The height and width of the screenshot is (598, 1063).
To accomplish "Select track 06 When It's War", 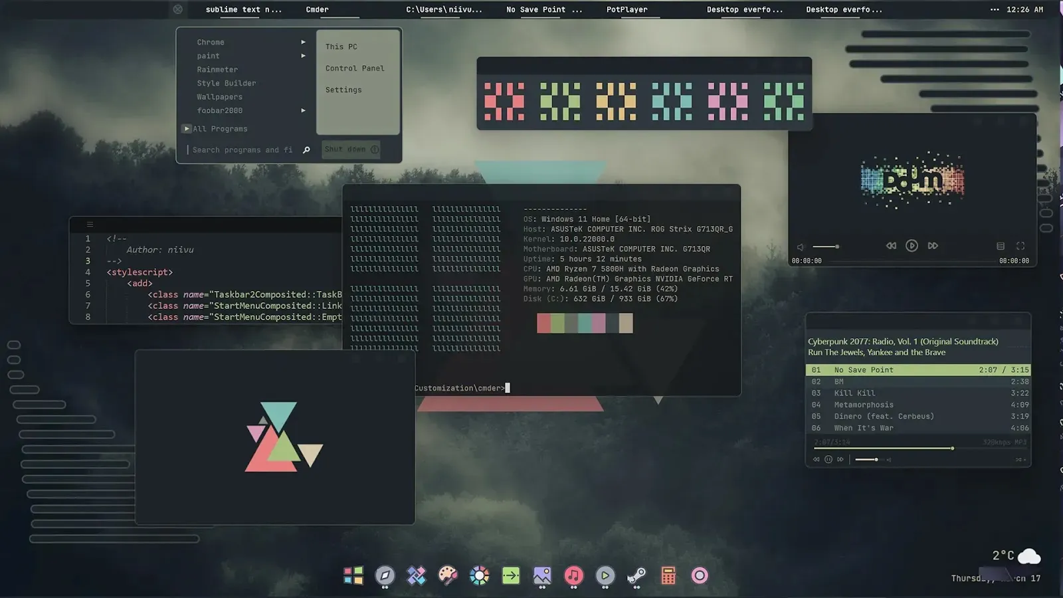I will point(918,428).
